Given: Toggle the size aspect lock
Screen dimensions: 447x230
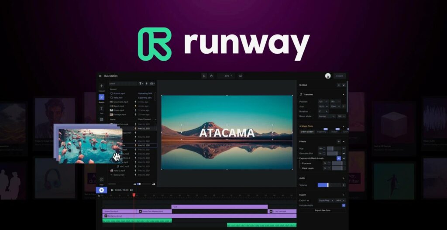Looking at the screenshot, I should click(x=344, y=106).
